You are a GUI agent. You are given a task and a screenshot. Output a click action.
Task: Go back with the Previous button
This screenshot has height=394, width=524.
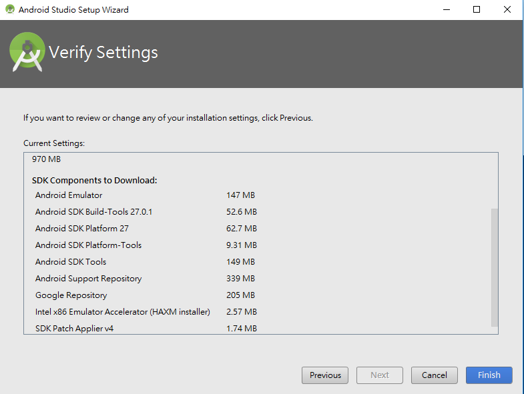[x=325, y=375]
